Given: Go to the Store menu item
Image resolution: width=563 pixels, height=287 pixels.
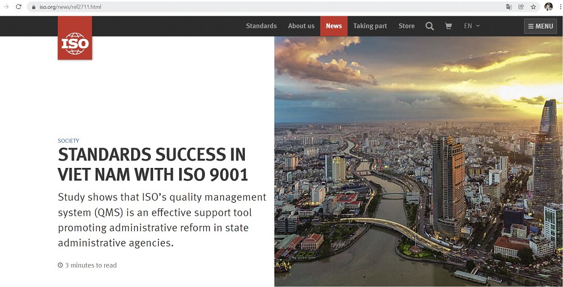Looking at the screenshot, I should [x=406, y=26].
